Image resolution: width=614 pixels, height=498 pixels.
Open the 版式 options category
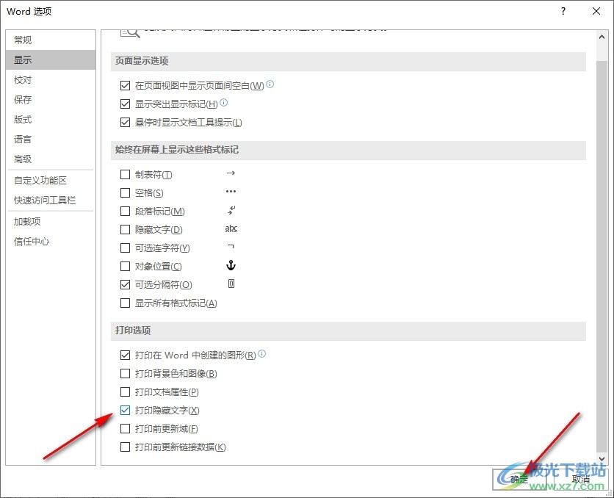[51, 120]
